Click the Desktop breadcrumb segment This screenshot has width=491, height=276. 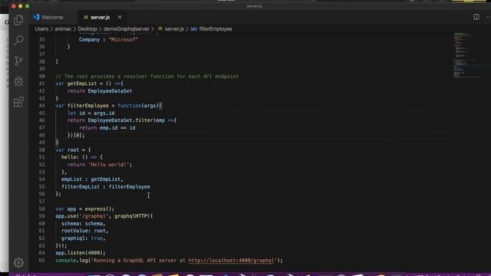click(x=87, y=29)
